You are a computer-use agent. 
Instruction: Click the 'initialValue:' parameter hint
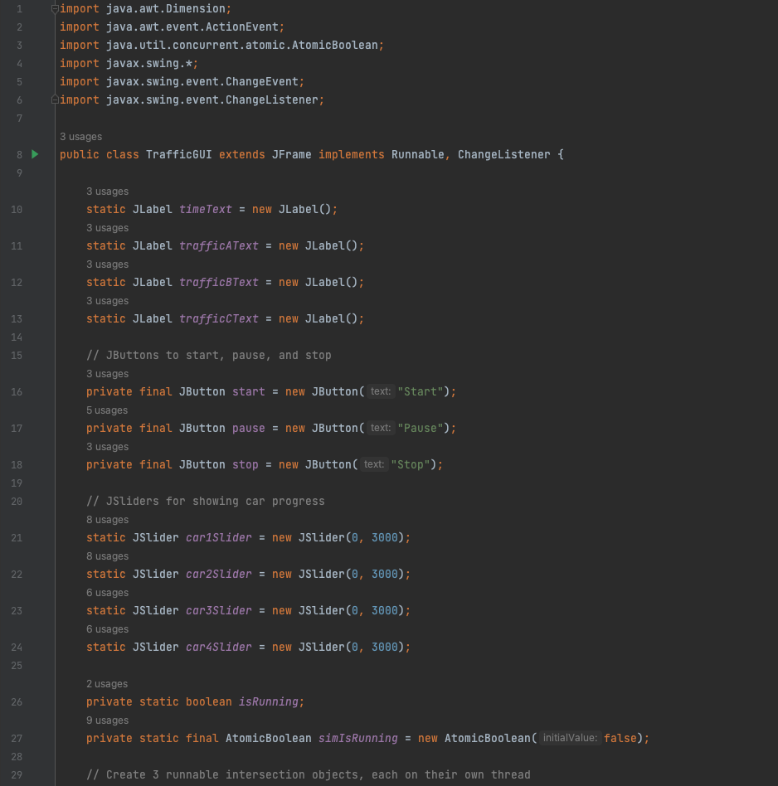pyautogui.click(x=571, y=738)
